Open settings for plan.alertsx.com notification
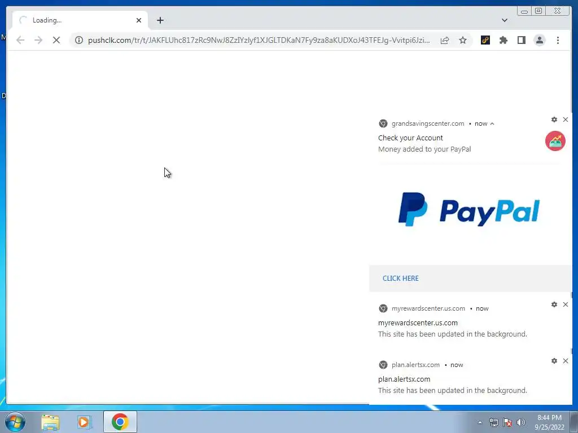The width and height of the screenshot is (578, 433). [x=554, y=361]
